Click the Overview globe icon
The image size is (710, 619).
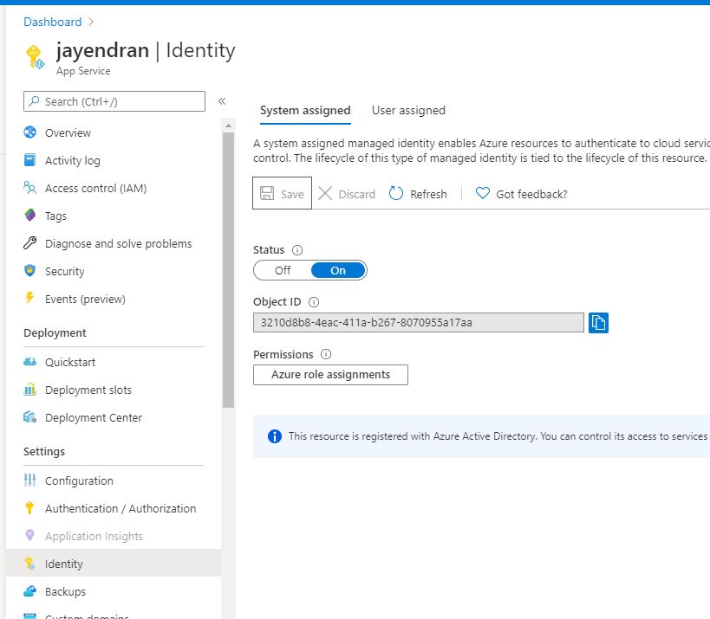[29, 132]
